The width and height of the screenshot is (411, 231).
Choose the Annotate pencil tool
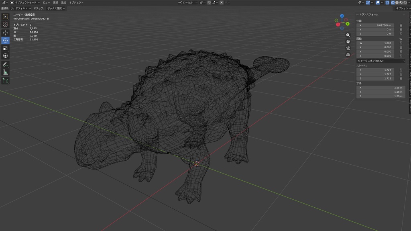[5, 64]
